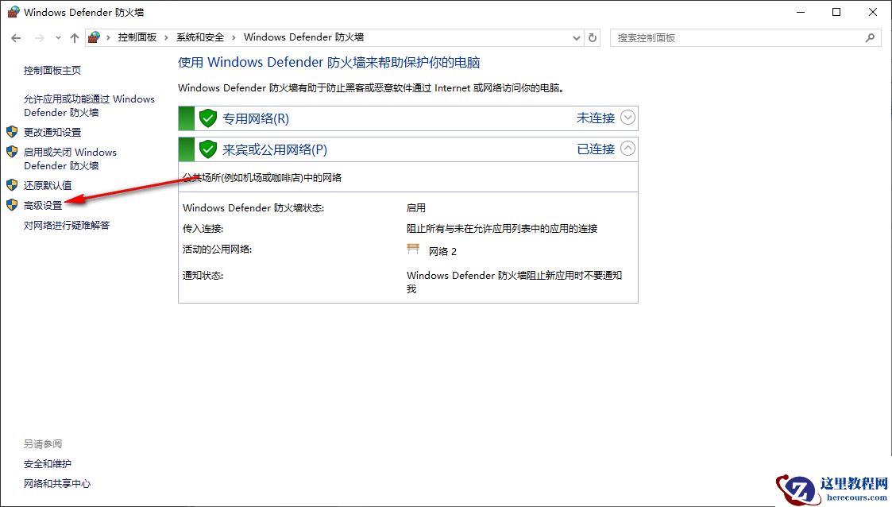Click the shield icon beside 更改通知设置
This screenshot has height=507, width=892.
[x=11, y=132]
